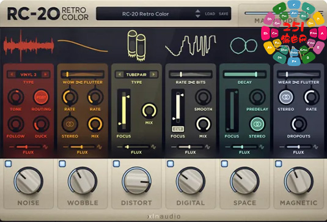
Task: Step to the previous preset with the up arrow
Action: click(x=197, y=11)
